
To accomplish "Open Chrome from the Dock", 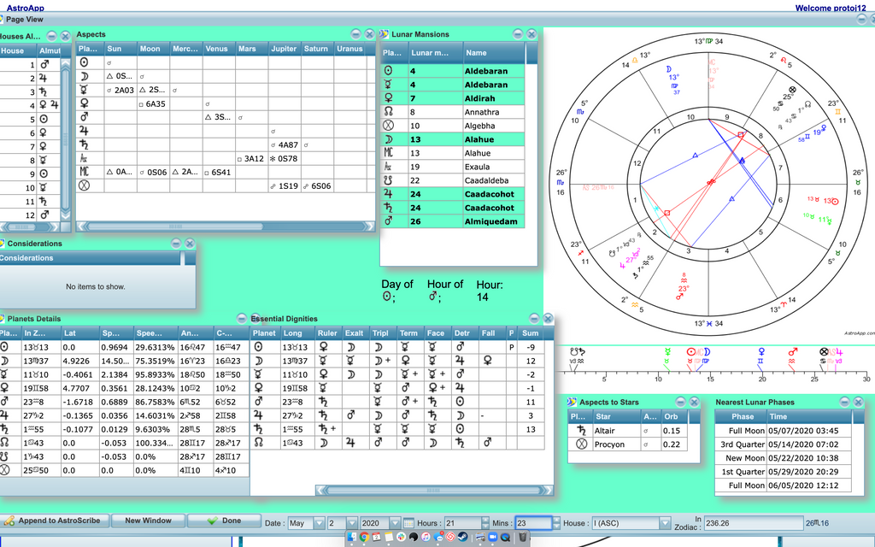I will click(x=364, y=537).
